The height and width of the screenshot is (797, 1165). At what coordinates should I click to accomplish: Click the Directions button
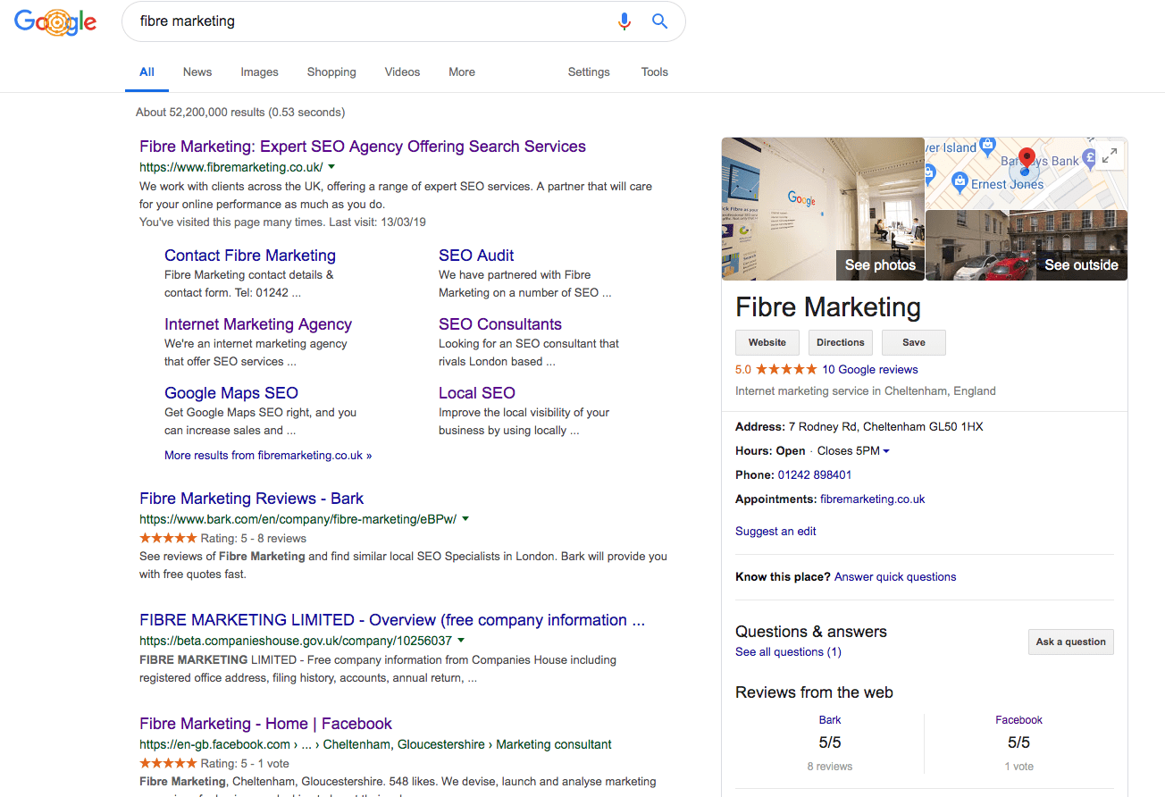[841, 342]
